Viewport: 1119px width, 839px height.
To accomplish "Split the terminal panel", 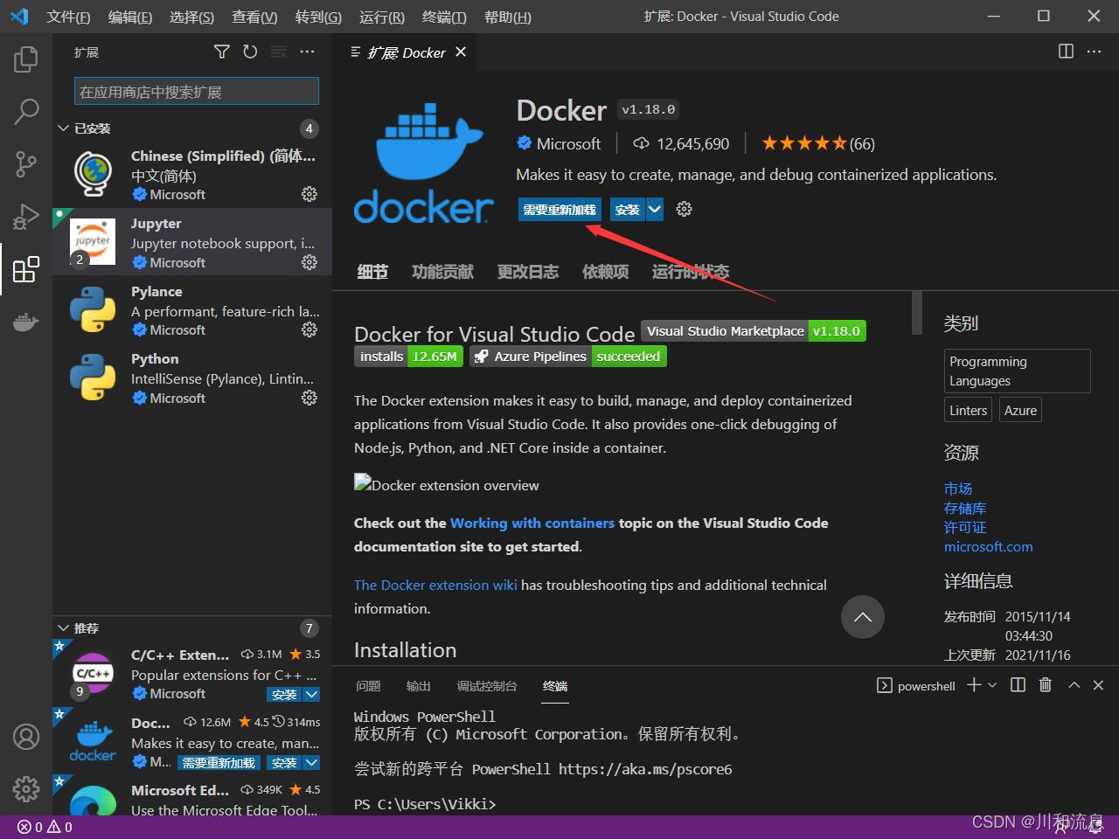I will (1018, 685).
